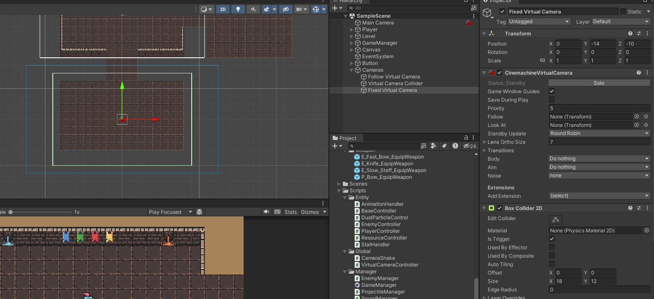Open Standby Update dropdown (Round Robin)

coord(599,133)
